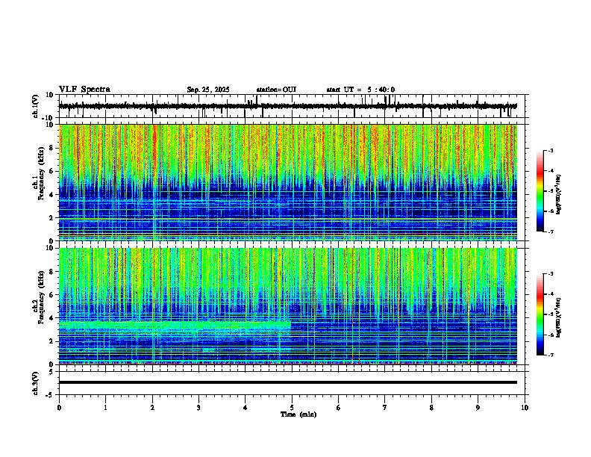Click the "-5" tick of ch.3(V) axis
Image resolution: width=591 pixels, height=457 pixels.
point(49,395)
